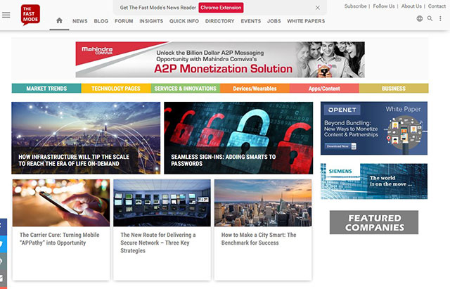Open the BLOG menu item
The width and height of the screenshot is (450, 289).
(x=101, y=21)
